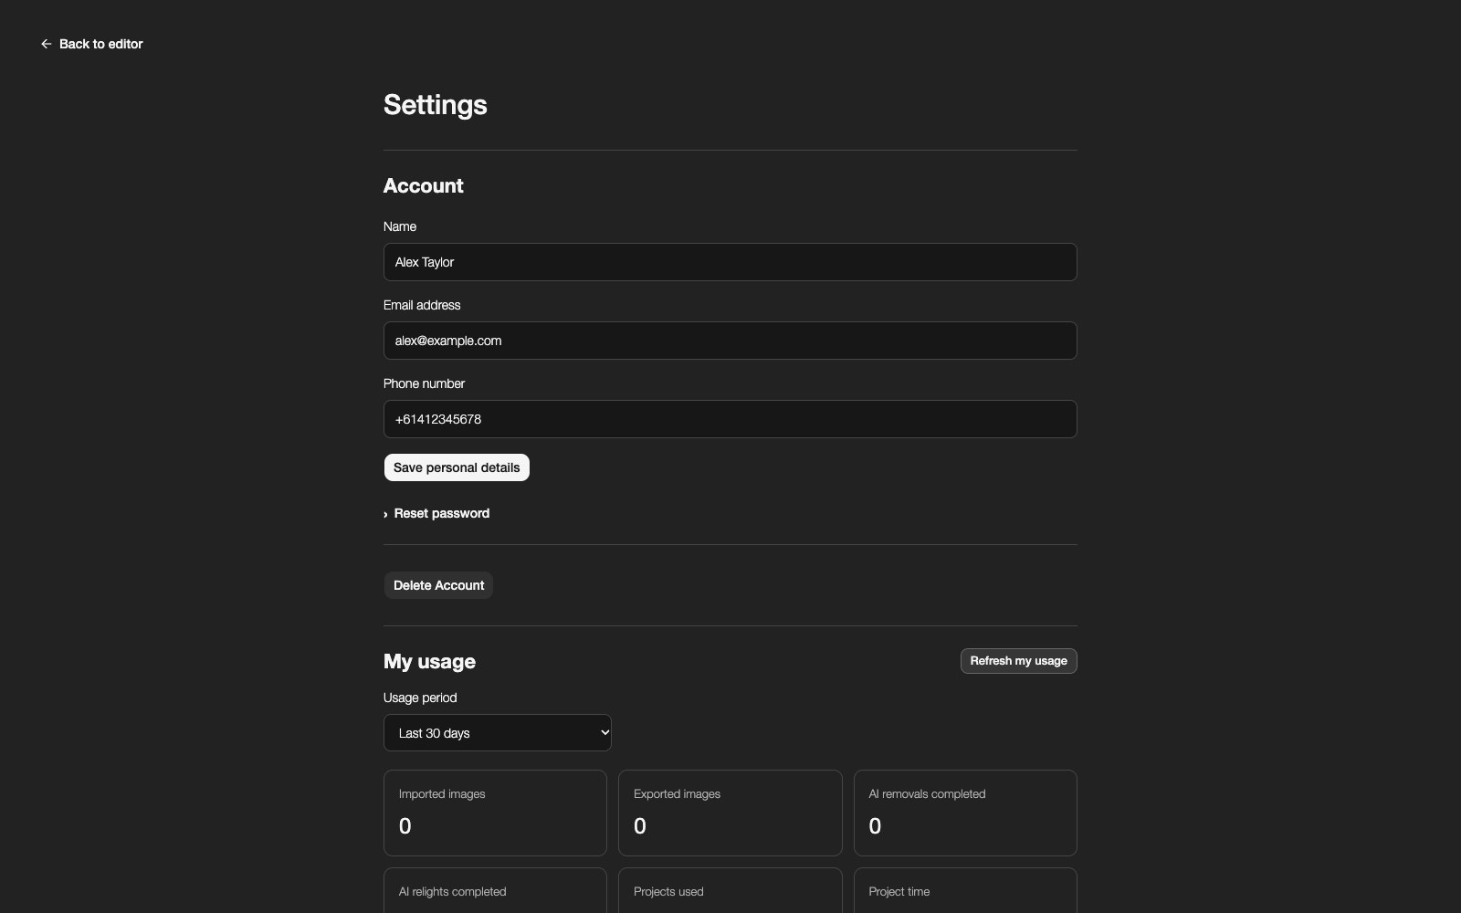This screenshot has height=913, width=1461.
Task: Click the My usage heading
Action: tap(429, 661)
